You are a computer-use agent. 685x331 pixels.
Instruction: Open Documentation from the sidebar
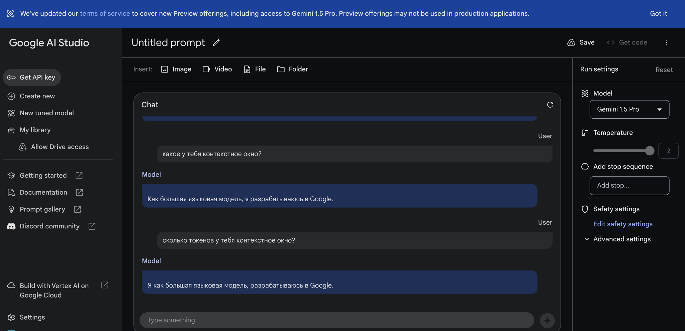(43, 193)
